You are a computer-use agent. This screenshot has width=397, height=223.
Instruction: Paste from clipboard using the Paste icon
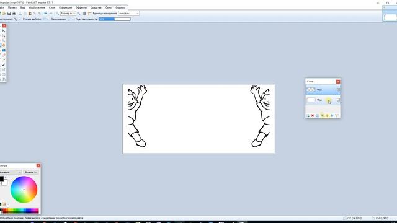[30, 14]
